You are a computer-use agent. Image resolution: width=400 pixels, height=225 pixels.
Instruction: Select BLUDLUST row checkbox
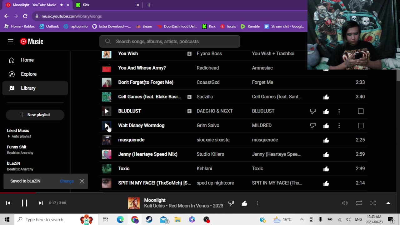point(361,111)
